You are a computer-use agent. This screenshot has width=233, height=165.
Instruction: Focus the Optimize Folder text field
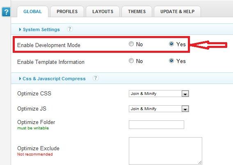point(156,125)
